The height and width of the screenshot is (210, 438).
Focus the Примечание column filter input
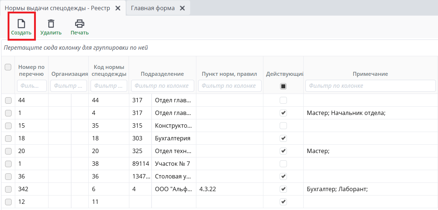pyautogui.click(x=370, y=86)
